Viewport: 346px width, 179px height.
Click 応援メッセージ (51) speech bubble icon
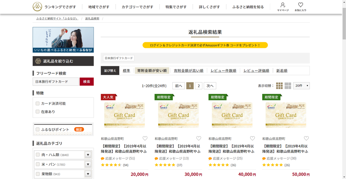pos(102,158)
